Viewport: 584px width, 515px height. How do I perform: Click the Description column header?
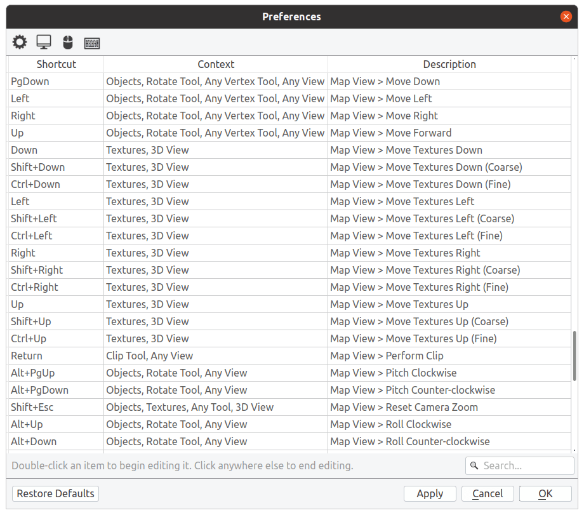[x=449, y=64]
